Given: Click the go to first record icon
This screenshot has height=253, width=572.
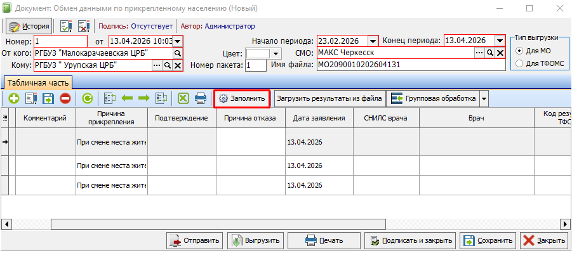Looking at the screenshot, I should pos(110,98).
